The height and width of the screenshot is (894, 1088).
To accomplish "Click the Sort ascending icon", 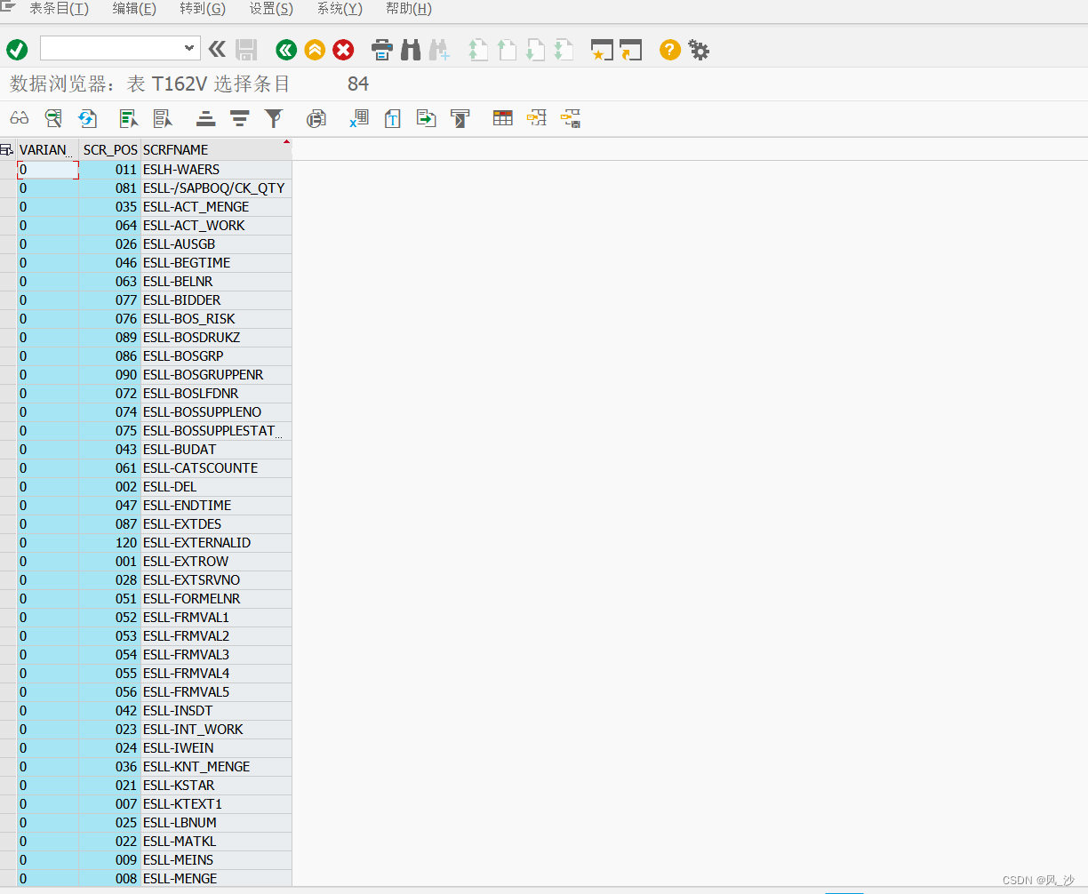I will (206, 118).
